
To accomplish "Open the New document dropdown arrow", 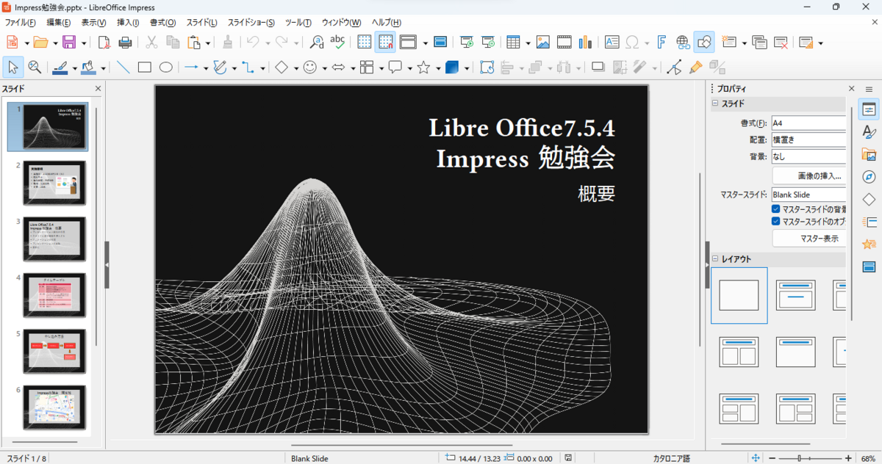I will (26, 43).
